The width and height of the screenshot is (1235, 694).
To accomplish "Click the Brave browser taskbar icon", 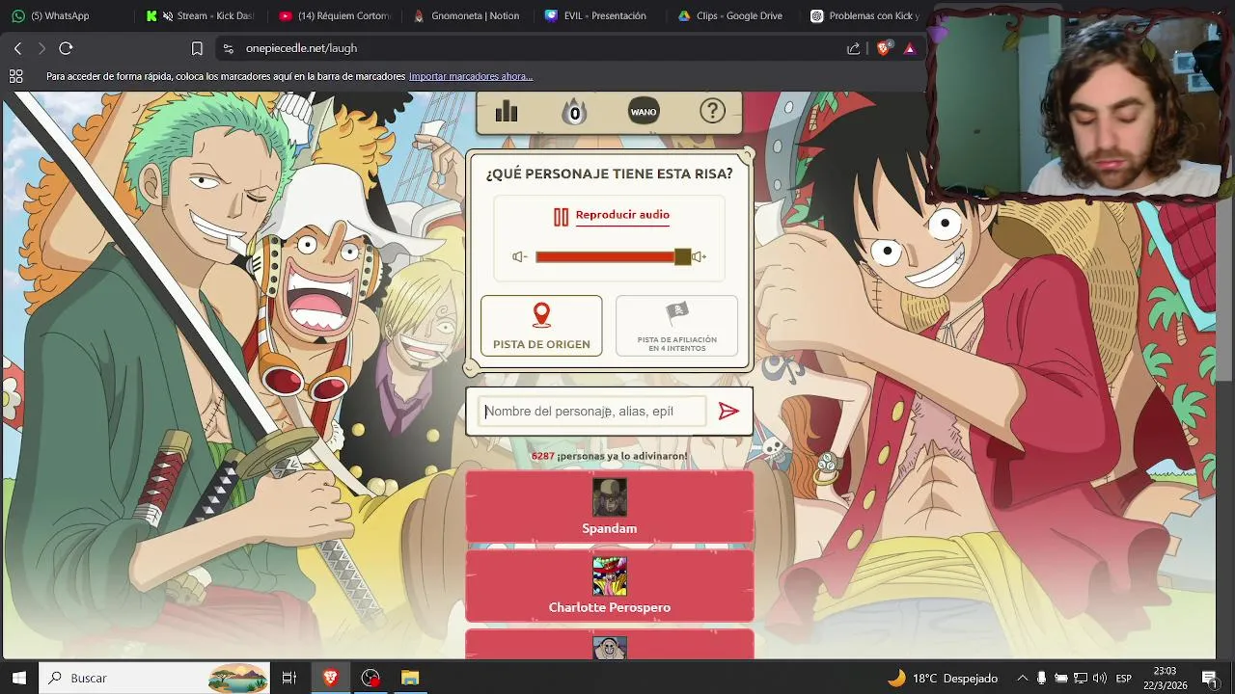I will [x=330, y=678].
